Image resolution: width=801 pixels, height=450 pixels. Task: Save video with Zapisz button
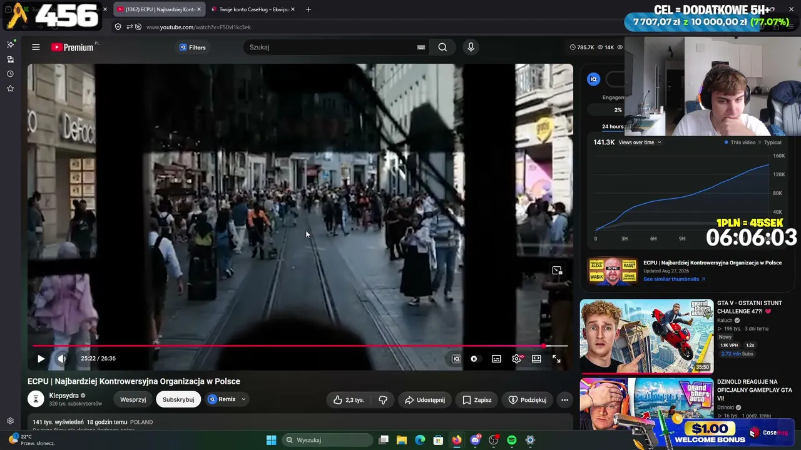point(477,400)
